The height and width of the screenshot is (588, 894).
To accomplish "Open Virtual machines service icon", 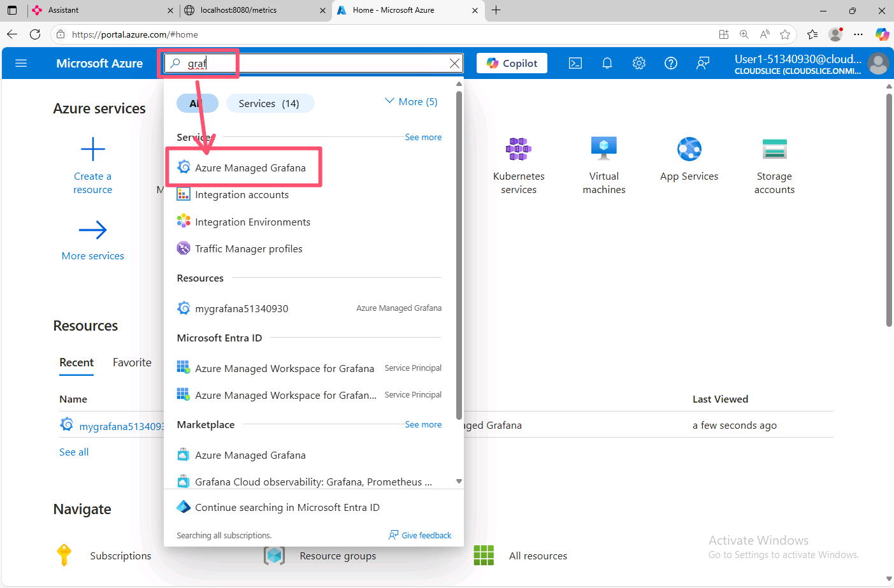I will 603,150.
